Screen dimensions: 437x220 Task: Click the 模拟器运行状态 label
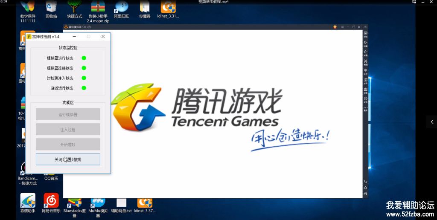(x=60, y=58)
